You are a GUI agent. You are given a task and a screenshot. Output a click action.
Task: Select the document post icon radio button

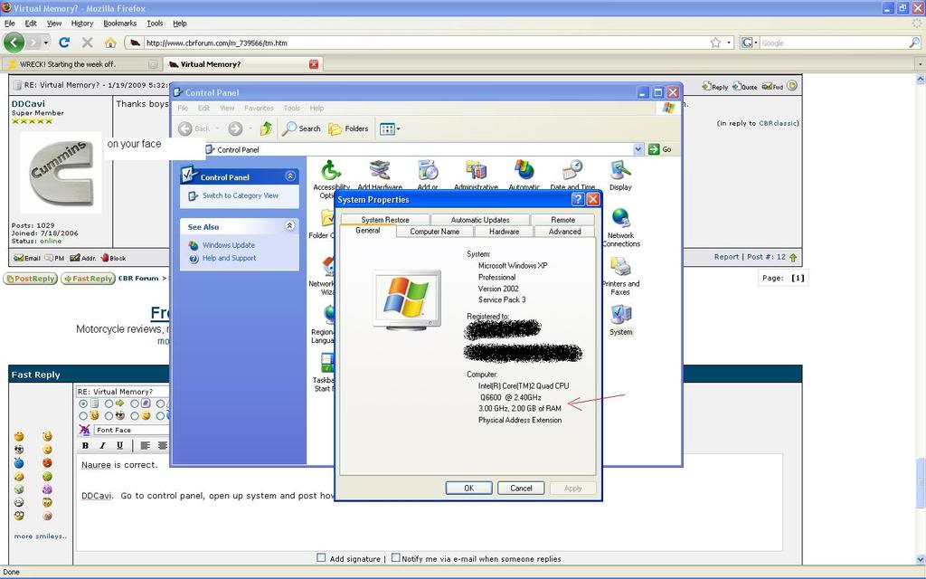(83, 403)
